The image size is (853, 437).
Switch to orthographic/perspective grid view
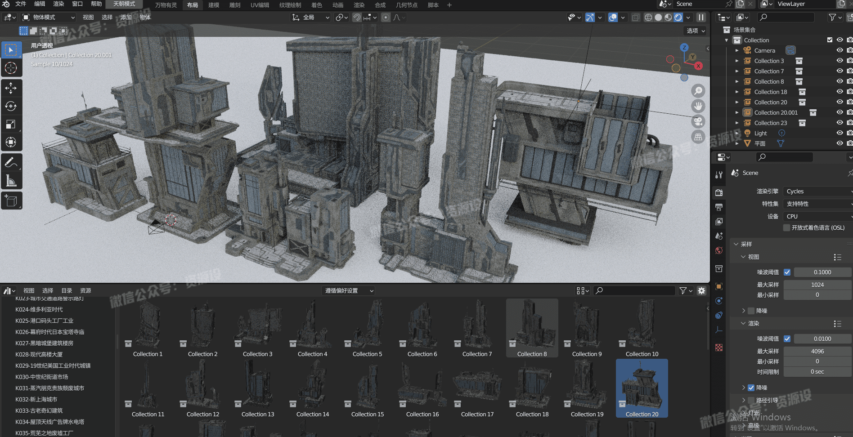pos(698,137)
